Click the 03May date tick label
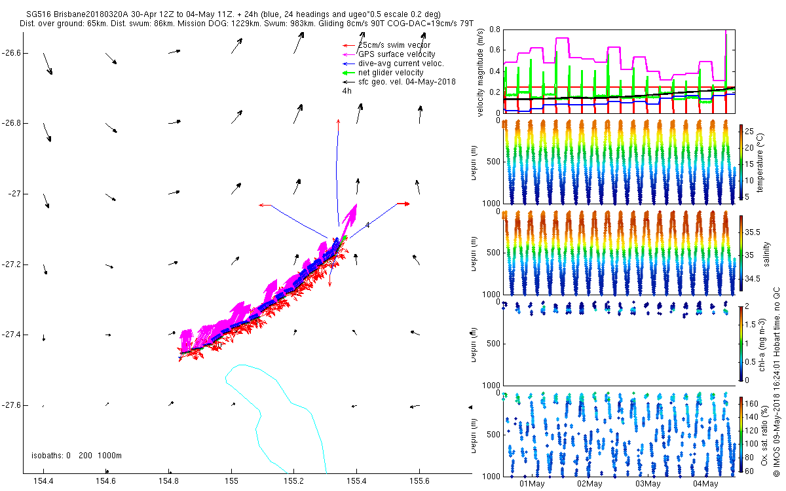Image resolution: width=786 pixels, height=491 pixels. point(647,484)
